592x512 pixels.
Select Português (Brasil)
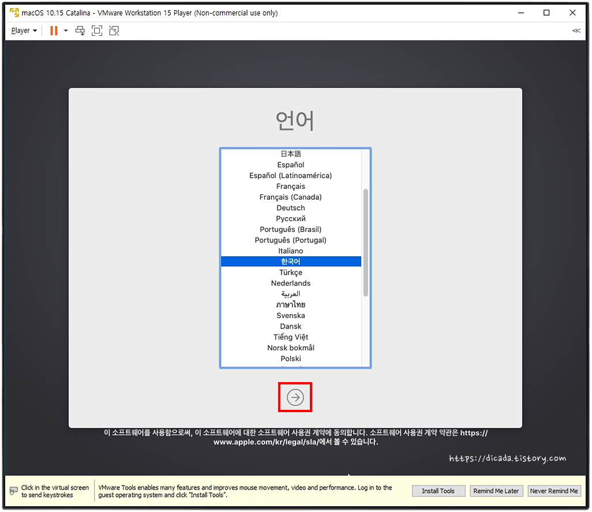click(x=291, y=229)
